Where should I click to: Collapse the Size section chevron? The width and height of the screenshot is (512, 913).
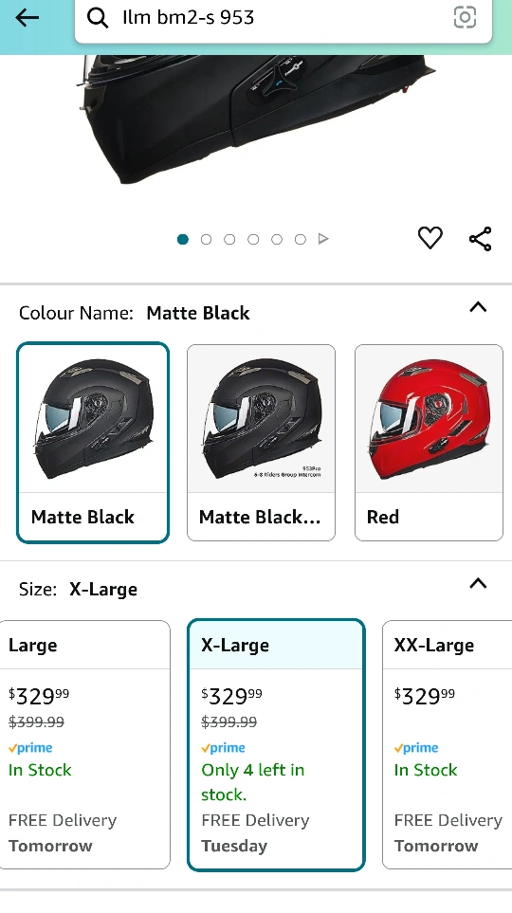coord(478,583)
